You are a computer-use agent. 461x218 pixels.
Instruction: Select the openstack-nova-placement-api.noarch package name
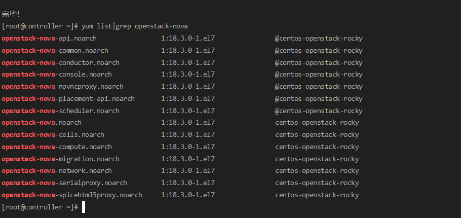pyautogui.click(x=68, y=99)
